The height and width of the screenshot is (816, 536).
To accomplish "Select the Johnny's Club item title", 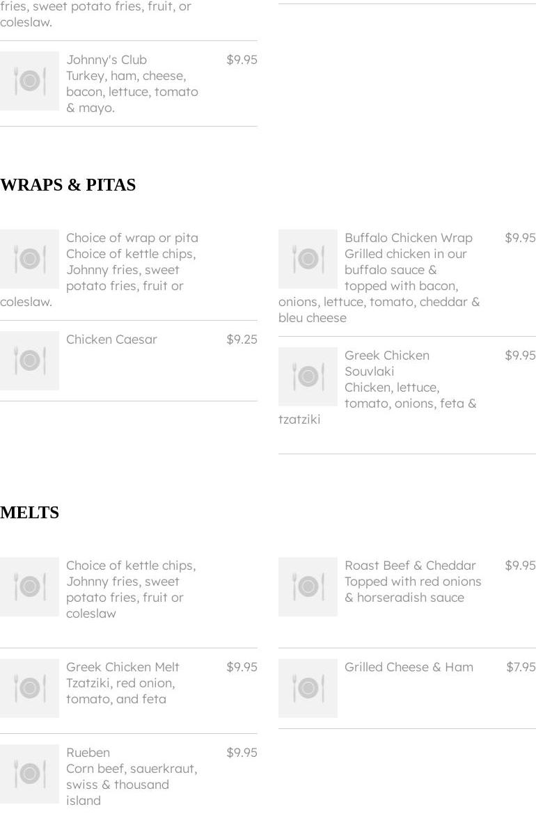I will [x=107, y=60].
